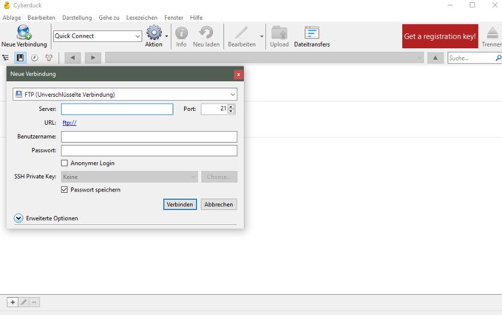This screenshot has width=502, height=315.
Task: Click the ftp:// URL link
Action: (69, 123)
